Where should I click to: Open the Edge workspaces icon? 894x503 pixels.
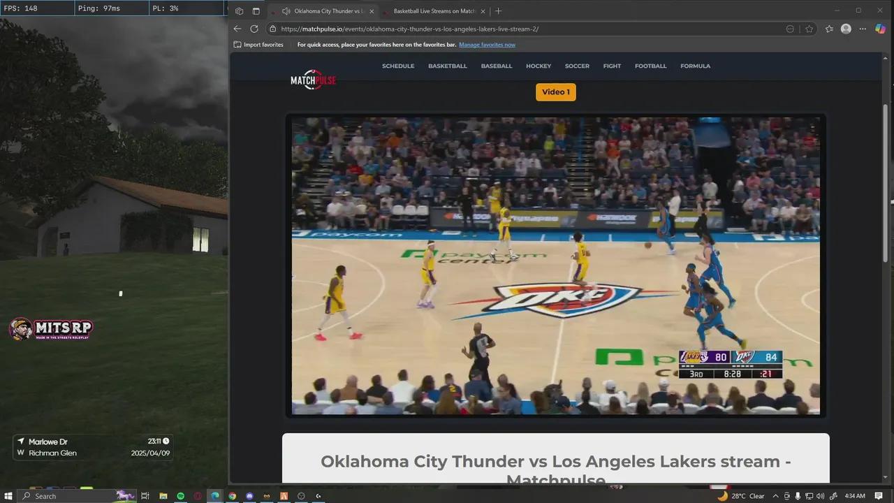(x=240, y=11)
